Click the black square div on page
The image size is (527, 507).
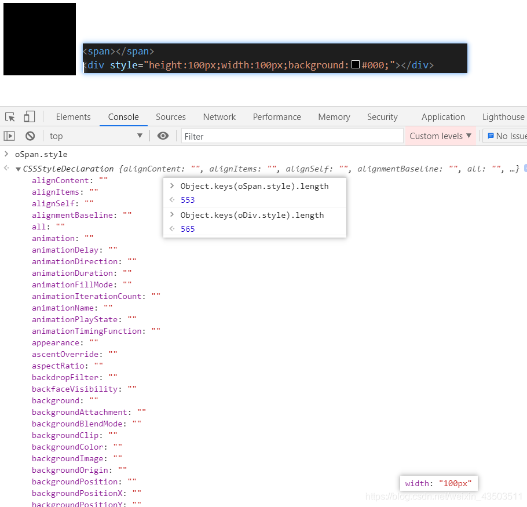pyautogui.click(x=39, y=39)
